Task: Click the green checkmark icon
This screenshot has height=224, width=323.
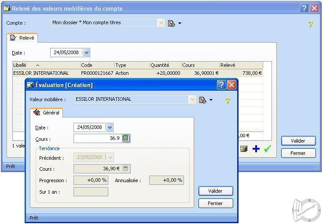Action: click(267, 149)
